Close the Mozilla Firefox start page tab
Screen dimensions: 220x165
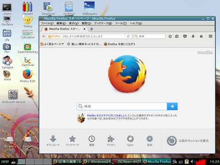coord(84,29)
